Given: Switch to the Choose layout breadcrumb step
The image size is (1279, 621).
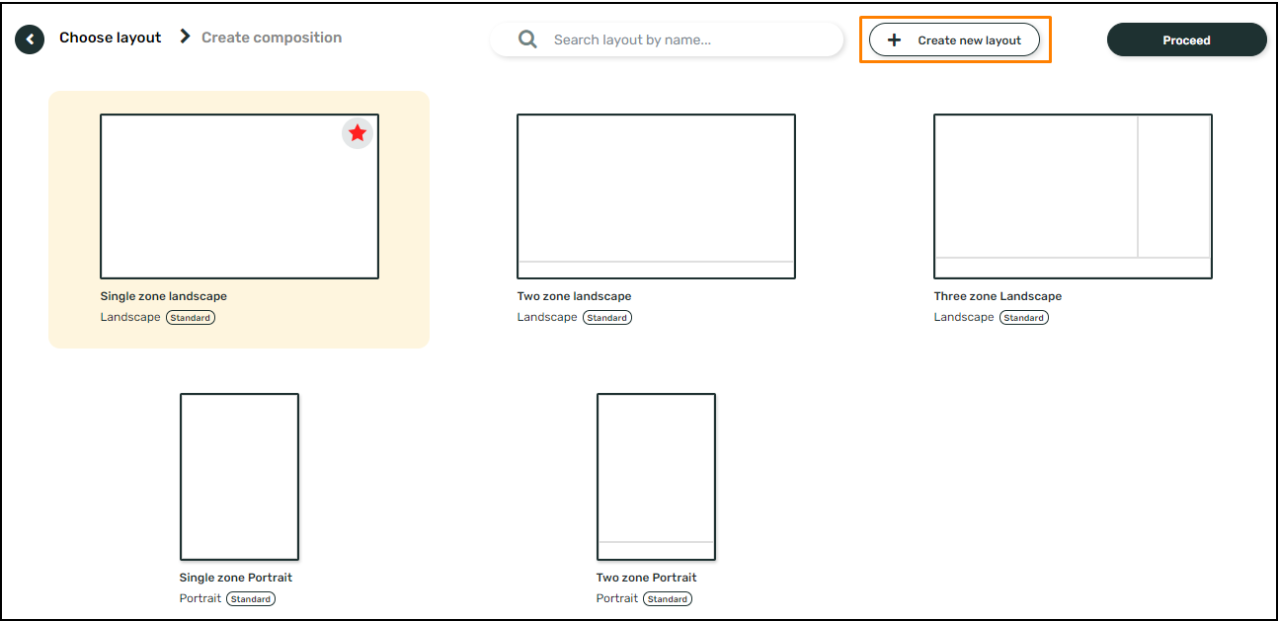Looking at the screenshot, I should pos(110,37).
